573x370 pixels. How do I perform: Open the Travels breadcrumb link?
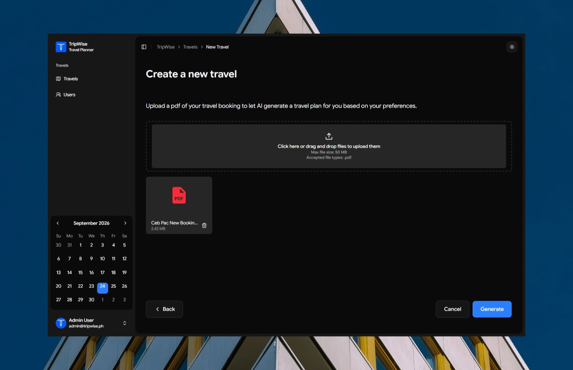(x=190, y=47)
